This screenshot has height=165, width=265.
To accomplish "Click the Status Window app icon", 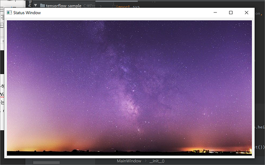I will 9,13.
